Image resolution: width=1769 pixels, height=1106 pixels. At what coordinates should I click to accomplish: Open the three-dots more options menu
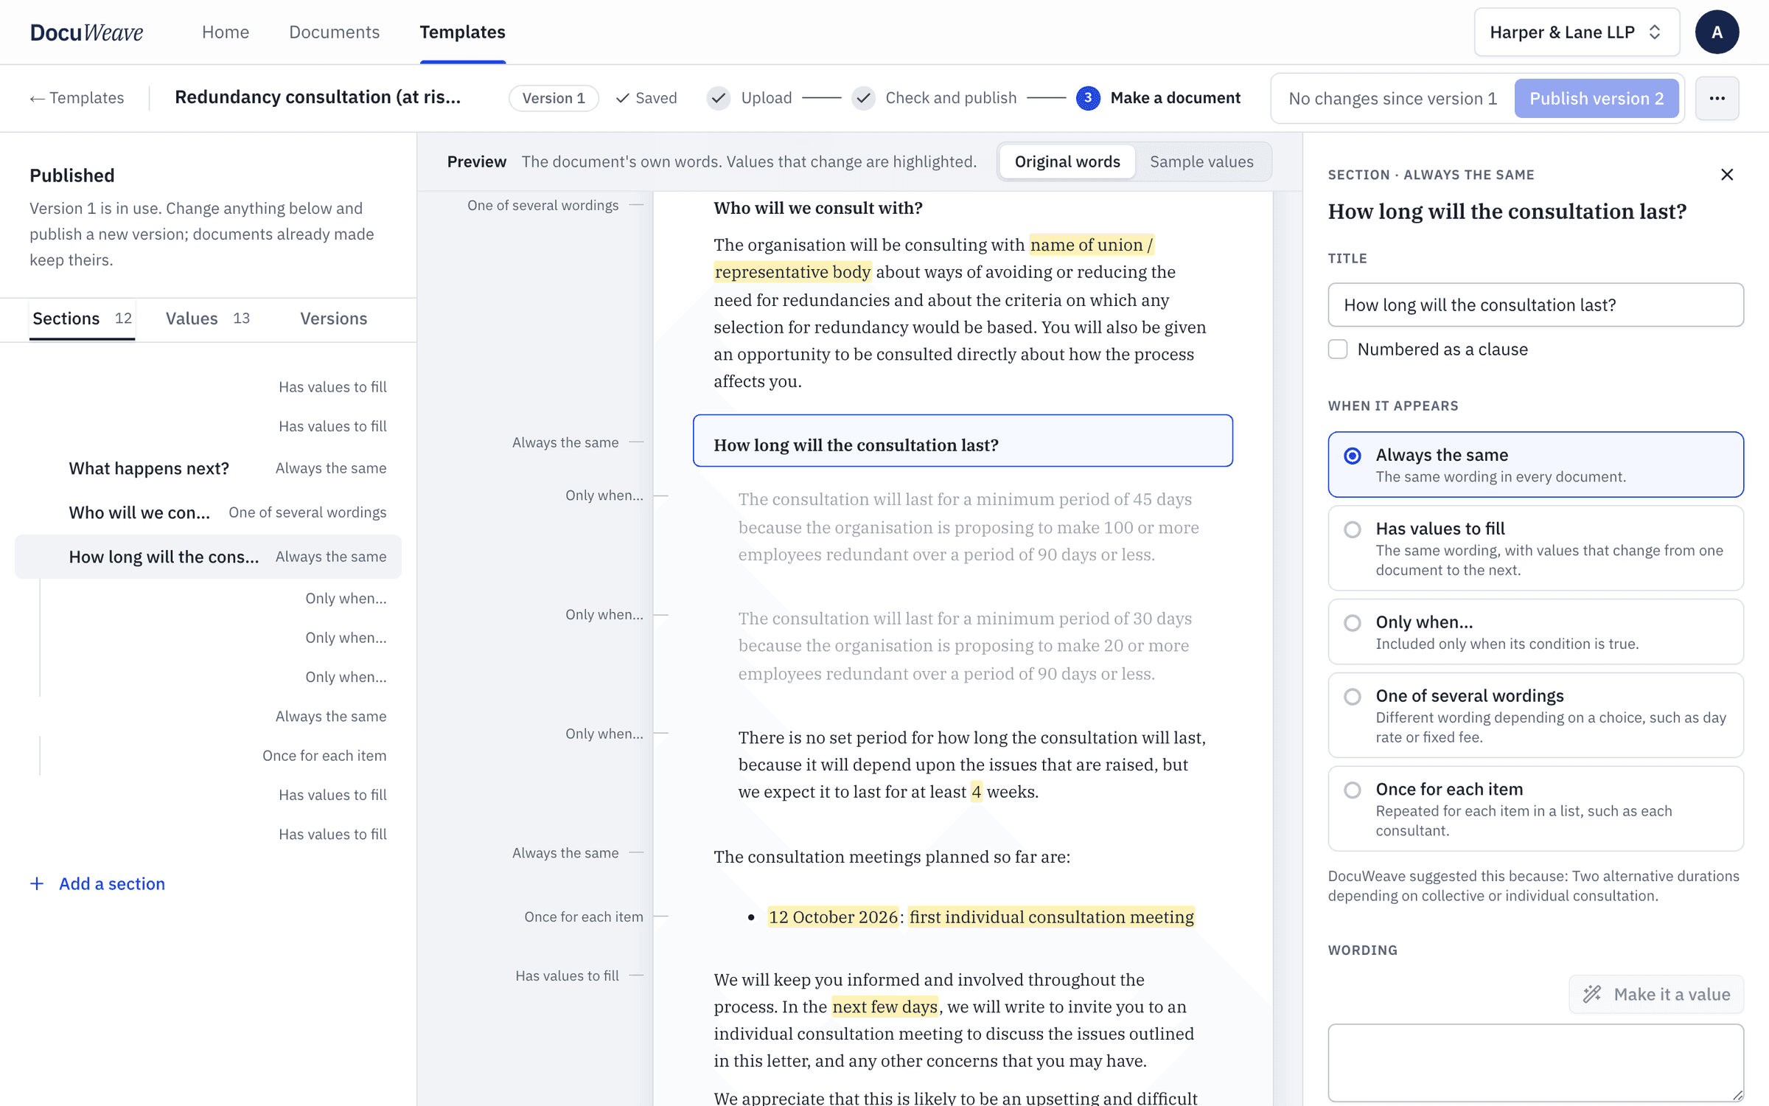click(1717, 98)
